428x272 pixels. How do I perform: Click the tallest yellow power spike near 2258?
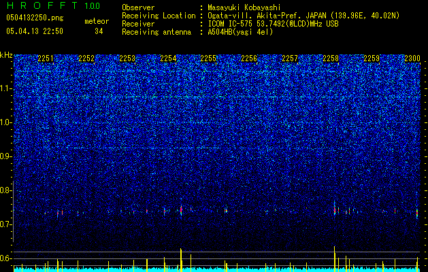pos(334,259)
